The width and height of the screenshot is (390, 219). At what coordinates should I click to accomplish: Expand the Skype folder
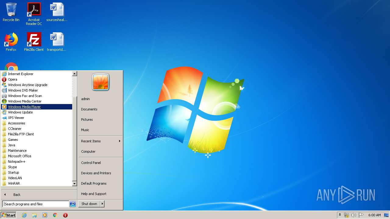point(37,167)
